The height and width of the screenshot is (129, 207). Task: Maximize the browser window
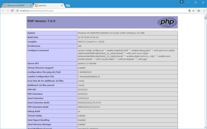coord(196,2)
